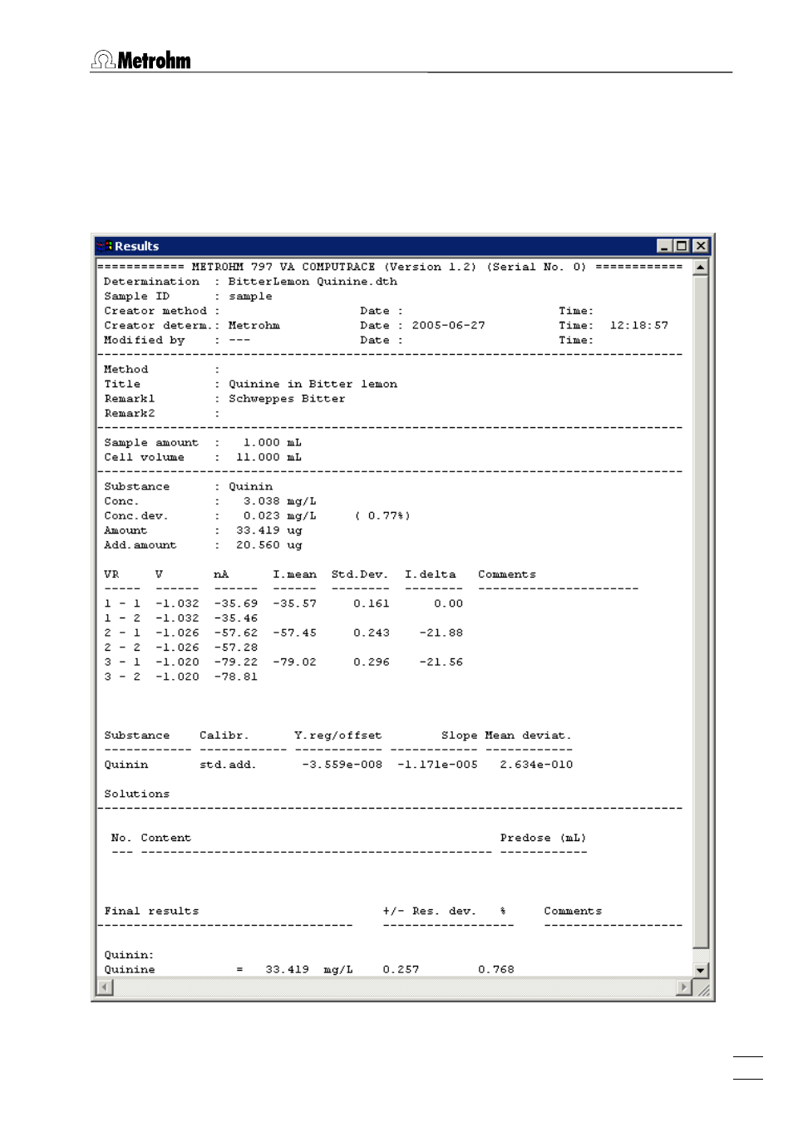Click the percentage '( 0.77%)'
The height and width of the screenshot is (1122, 793).
pyautogui.click(x=382, y=516)
